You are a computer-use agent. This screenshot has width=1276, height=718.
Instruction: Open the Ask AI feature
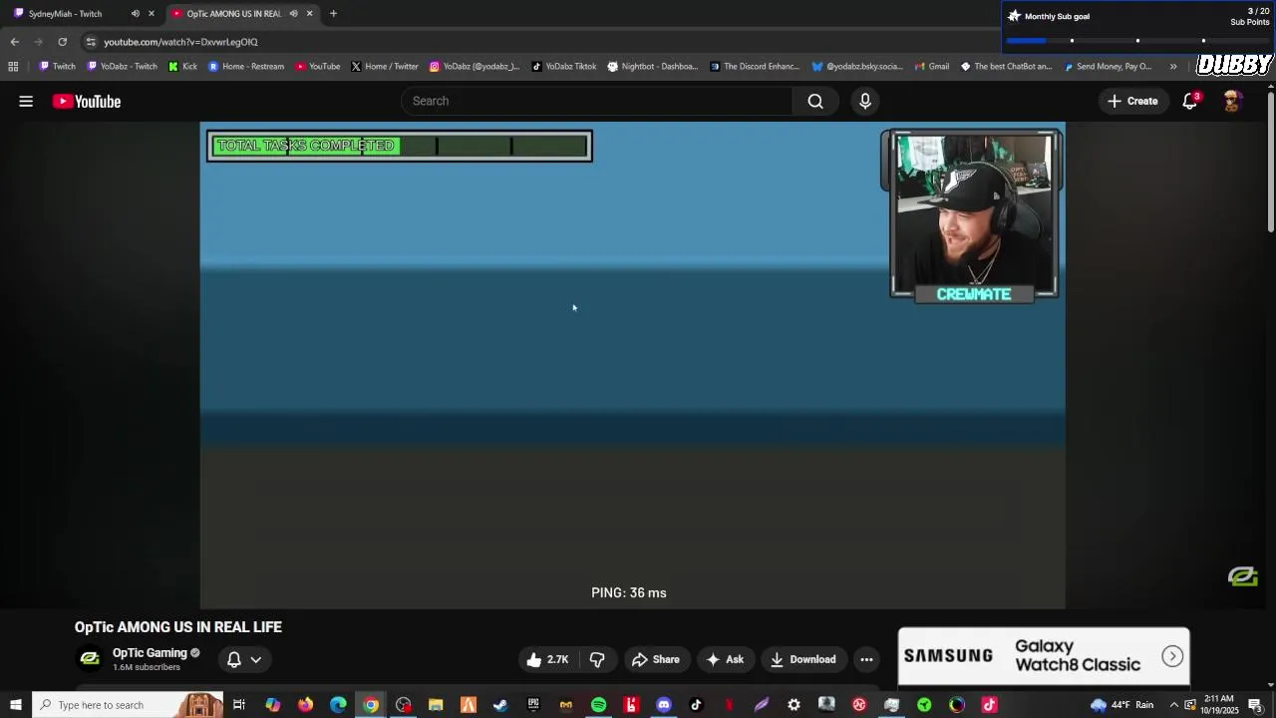tap(725, 659)
